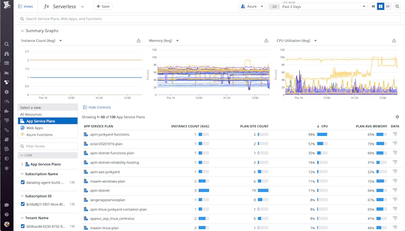
Task: Open the apm-dotnet-reliability-hosting plan
Action: (114, 163)
